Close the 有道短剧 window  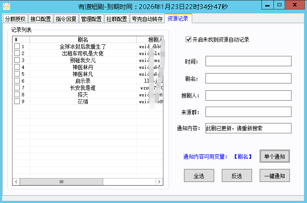pyautogui.click(x=295, y=5)
